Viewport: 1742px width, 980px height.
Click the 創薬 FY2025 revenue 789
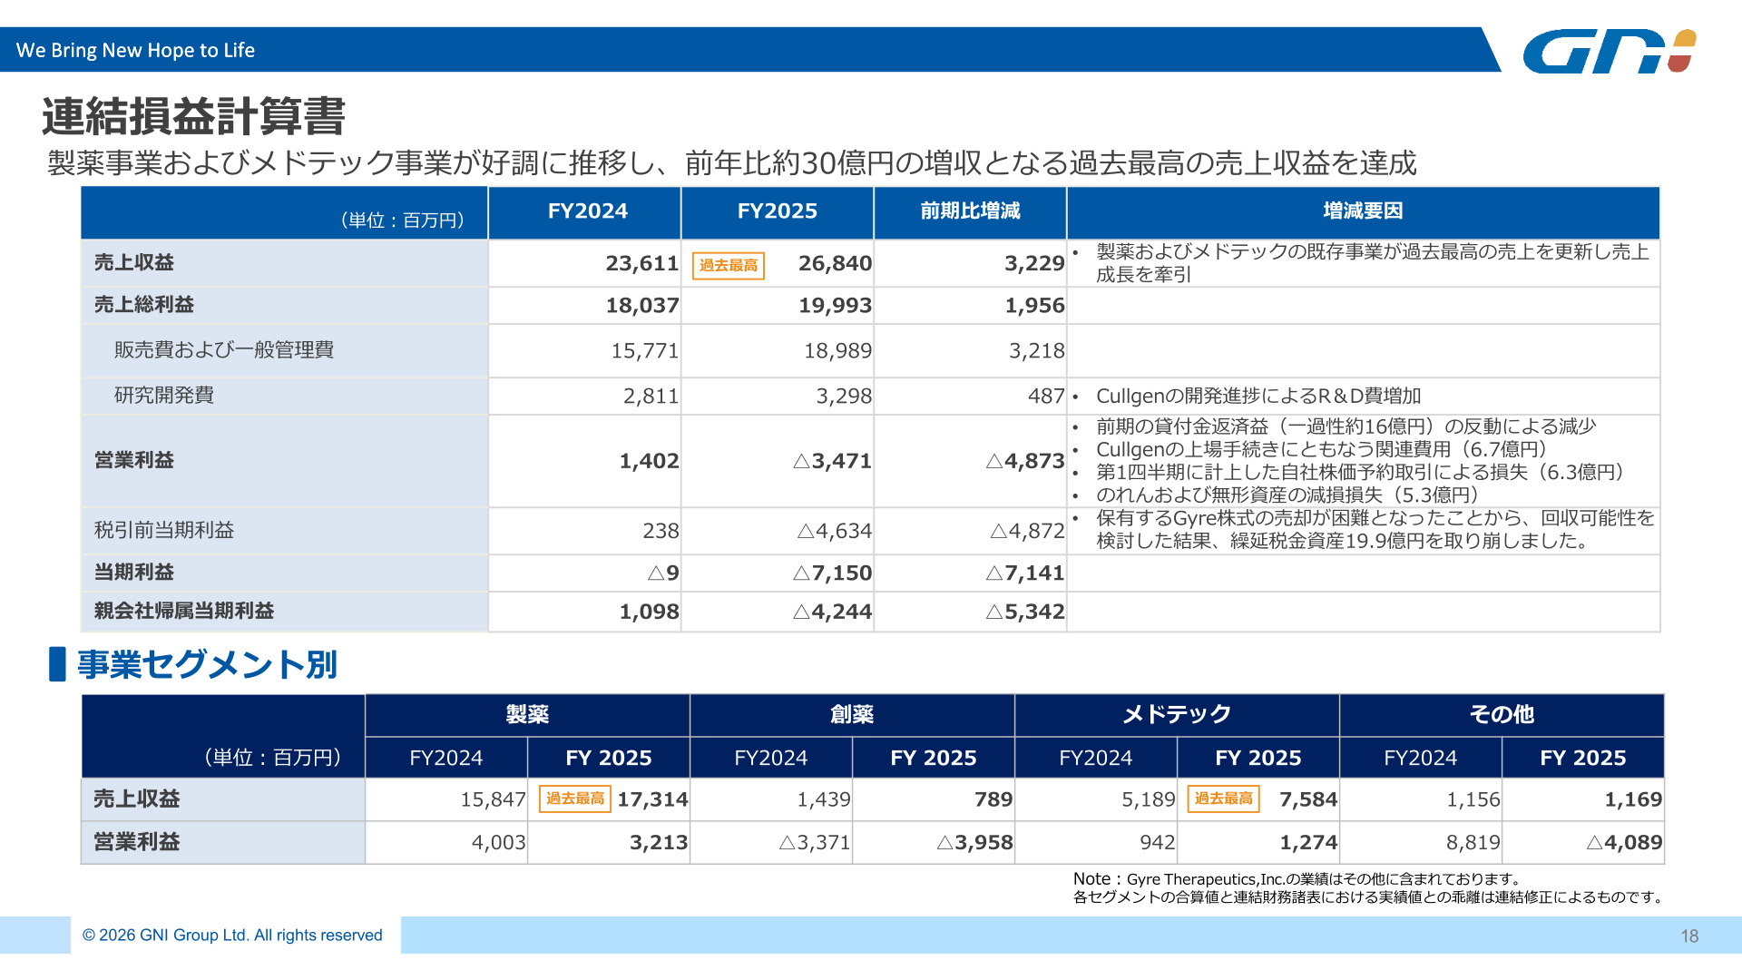coord(993,799)
